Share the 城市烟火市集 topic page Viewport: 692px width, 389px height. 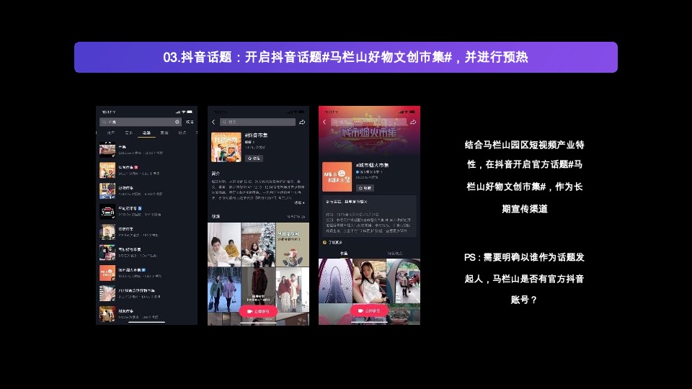(413, 122)
